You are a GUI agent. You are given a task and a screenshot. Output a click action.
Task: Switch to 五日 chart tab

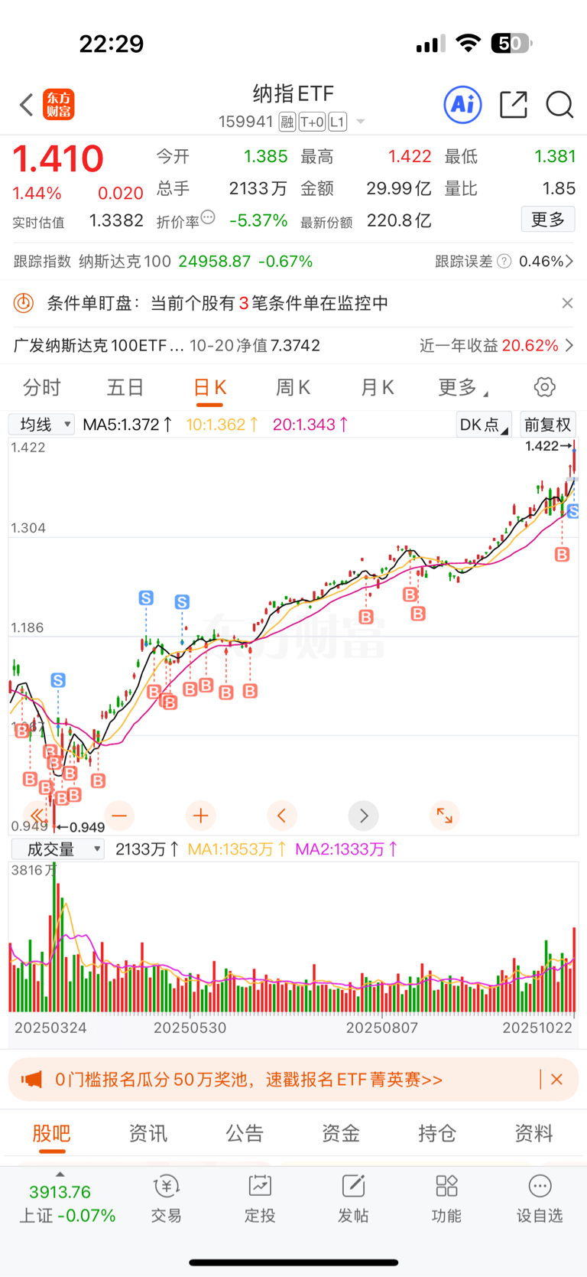pos(125,388)
